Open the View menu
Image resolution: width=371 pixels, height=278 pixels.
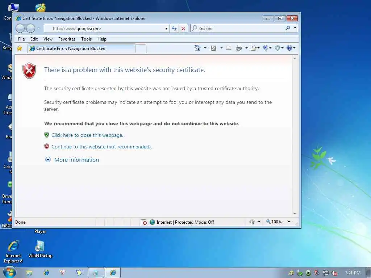coord(48,39)
